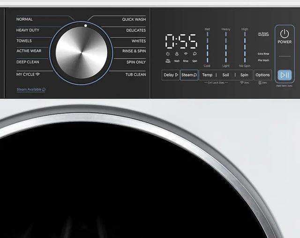Click the soil level bar under Heavy
Viewport: 300px width, 238px height.
(x=226, y=47)
